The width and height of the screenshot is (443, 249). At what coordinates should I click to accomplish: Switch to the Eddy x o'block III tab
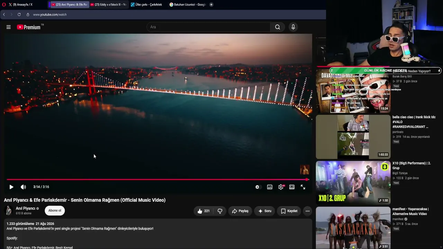pyautogui.click(x=108, y=4)
